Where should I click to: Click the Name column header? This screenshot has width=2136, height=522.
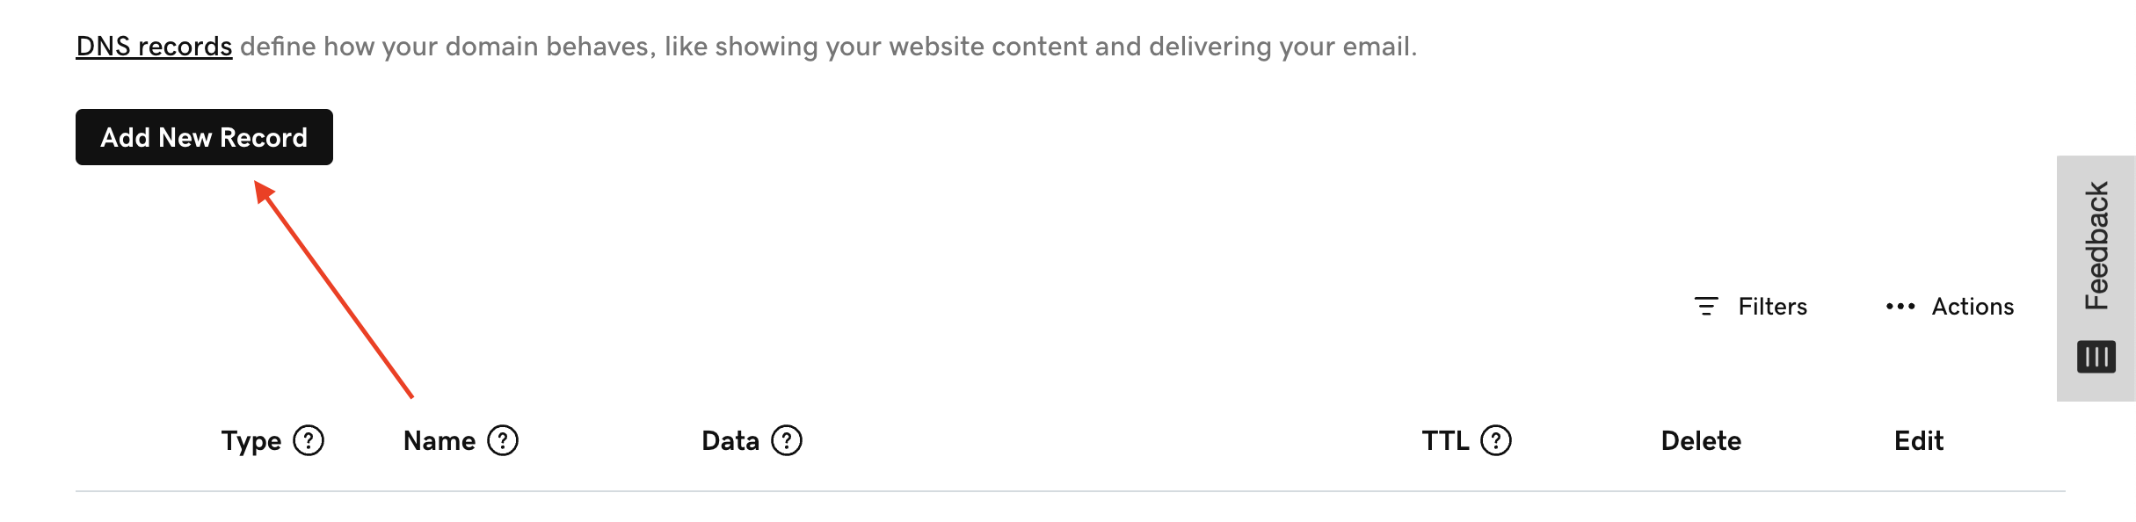tap(440, 440)
